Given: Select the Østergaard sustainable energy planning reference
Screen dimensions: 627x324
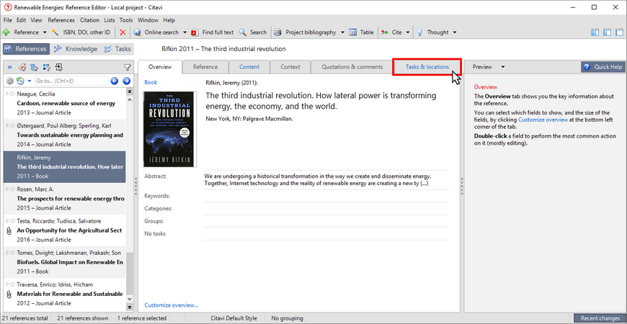Looking at the screenshot, I should 64,135.
